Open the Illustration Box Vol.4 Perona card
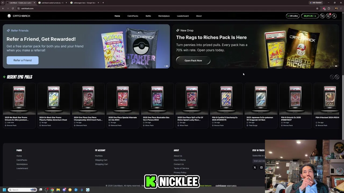Image resolution: width=344 pixels, height=193 pixels. (x=157, y=106)
